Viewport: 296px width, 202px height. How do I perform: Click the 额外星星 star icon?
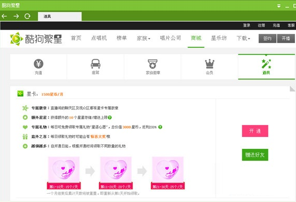pos(25,118)
